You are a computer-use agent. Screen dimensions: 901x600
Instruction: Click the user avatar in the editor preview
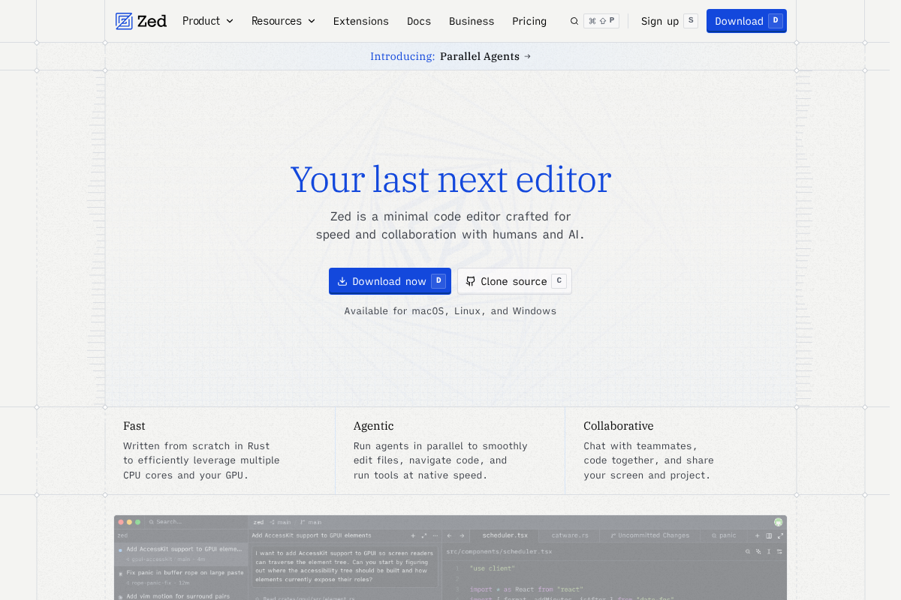779,522
